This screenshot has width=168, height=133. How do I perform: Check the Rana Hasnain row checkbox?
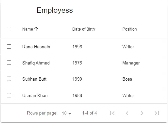(9, 47)
